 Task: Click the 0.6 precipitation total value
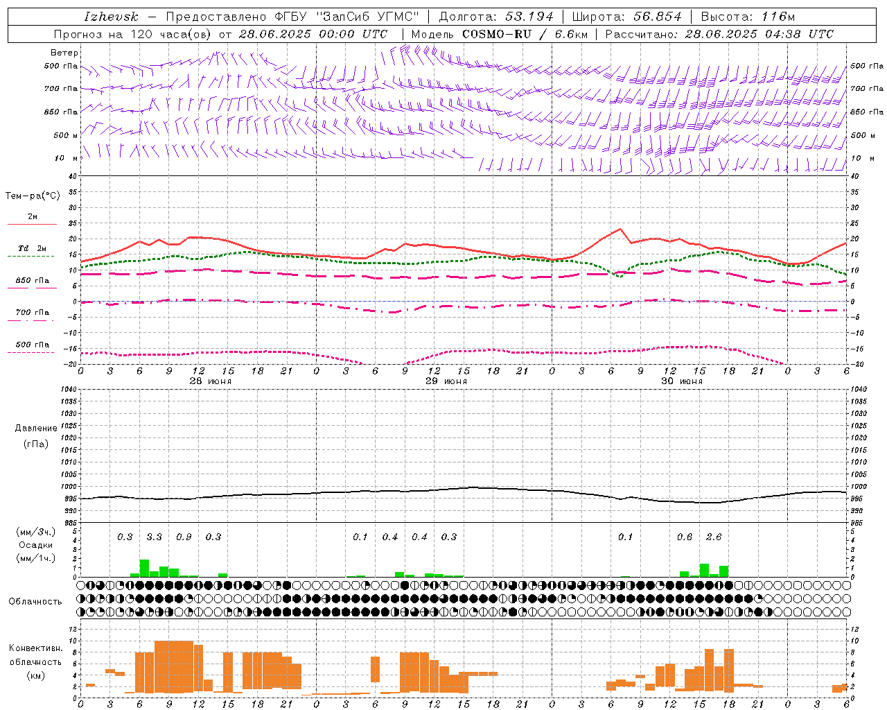tap(685, 537)
